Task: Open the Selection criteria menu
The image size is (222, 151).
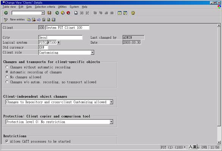Action: point(45,7)
